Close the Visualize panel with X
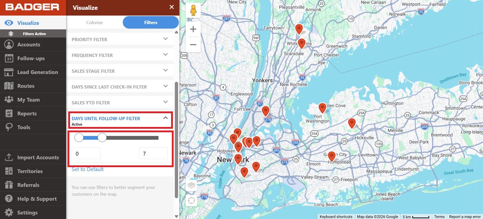 171,7
